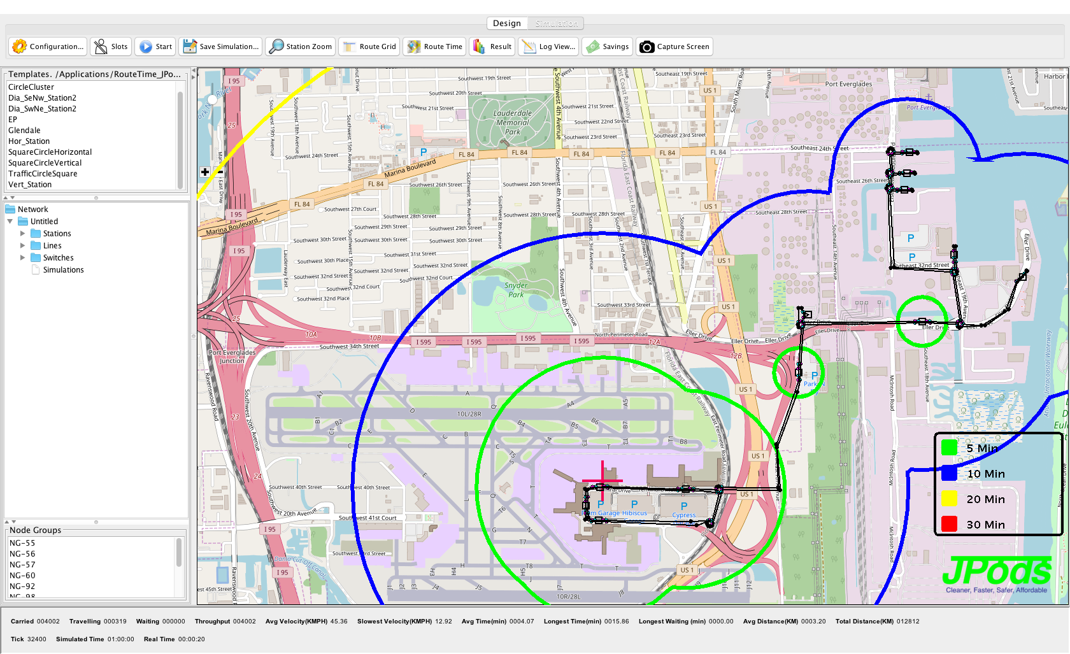Expand the Lines tree folder
Screen dimensions: 1070x654
coord(23,246)
